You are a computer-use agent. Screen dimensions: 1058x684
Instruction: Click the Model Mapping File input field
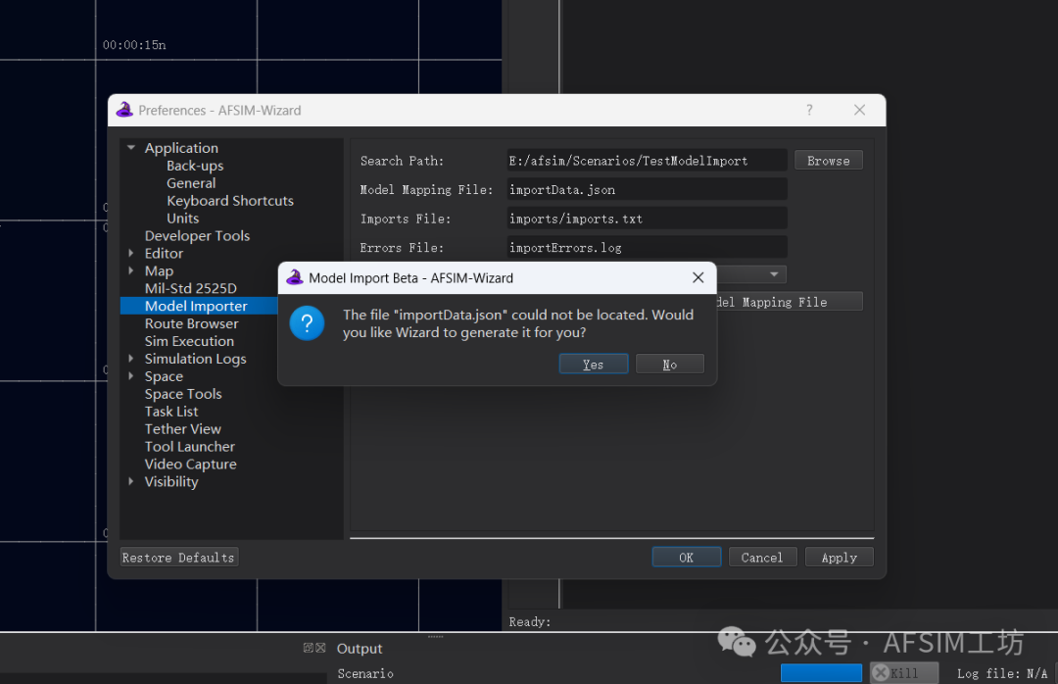pyautogui.click(x=647, y=190)
